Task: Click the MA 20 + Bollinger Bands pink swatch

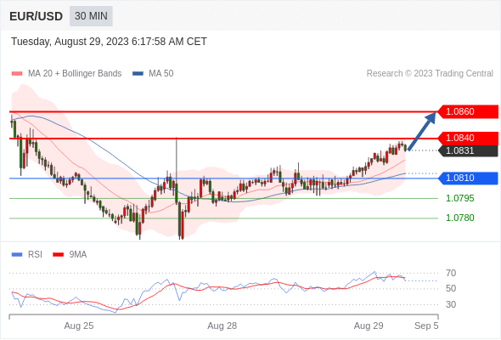Action: (x=17, y=74)
